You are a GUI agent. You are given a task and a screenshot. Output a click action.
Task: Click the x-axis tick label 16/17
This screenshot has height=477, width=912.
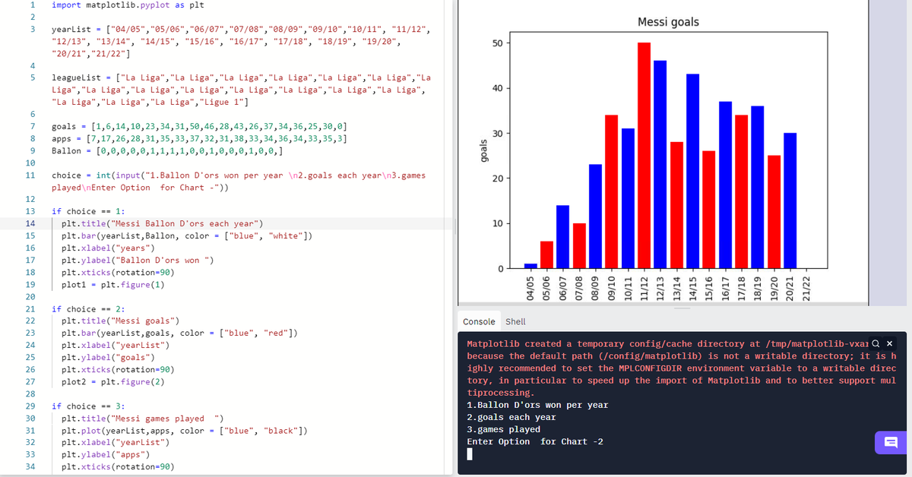click(726, 289)
